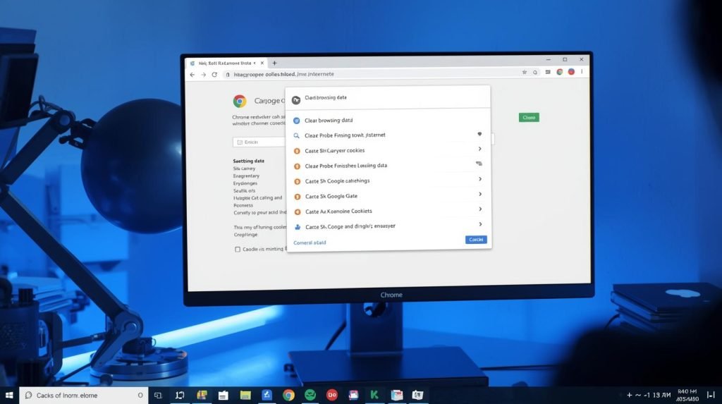Image resolution: width=722 pixels, height=404 pixels.
Task: Open the green K app on taskbar
Action: click(x=374, y=395)
